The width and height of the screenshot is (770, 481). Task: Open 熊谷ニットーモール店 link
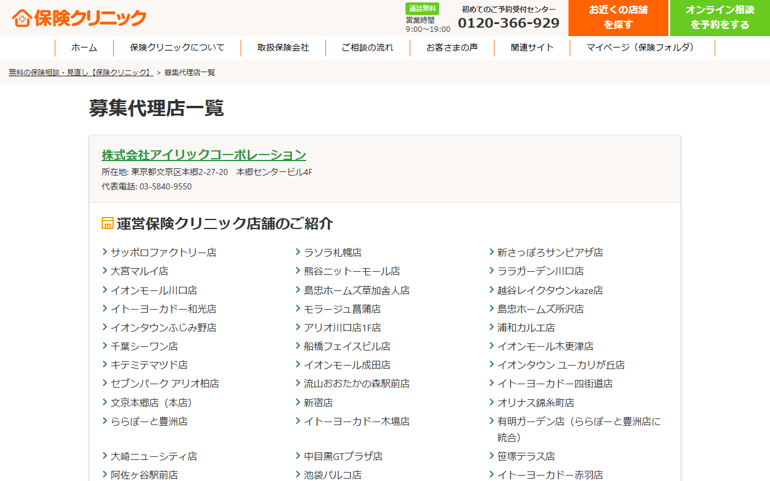point(352,271)
